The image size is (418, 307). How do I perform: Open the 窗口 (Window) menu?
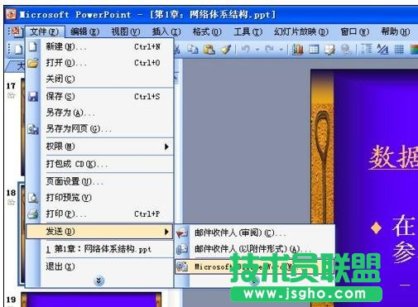pos(354,32)
